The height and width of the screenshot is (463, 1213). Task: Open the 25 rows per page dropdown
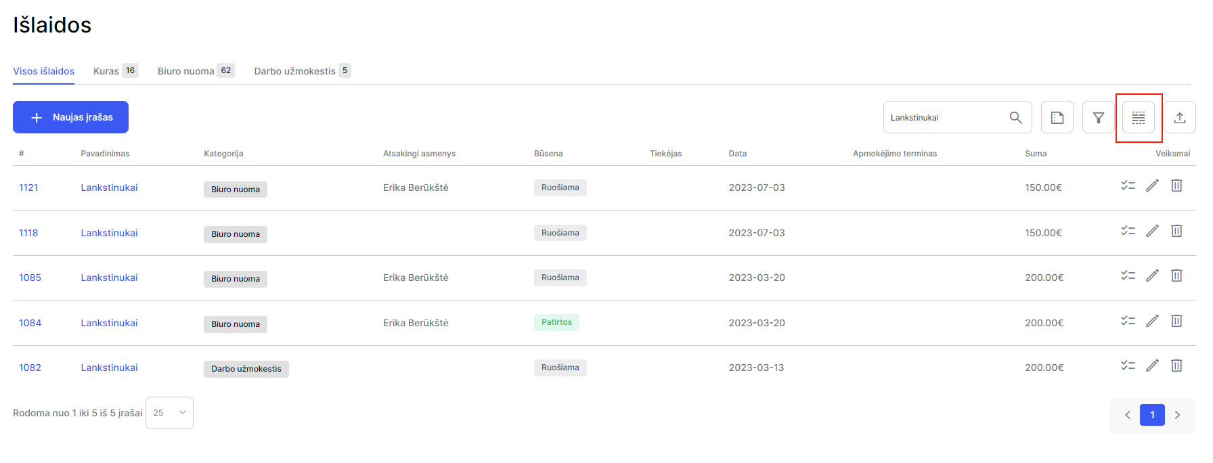point(169,413)
